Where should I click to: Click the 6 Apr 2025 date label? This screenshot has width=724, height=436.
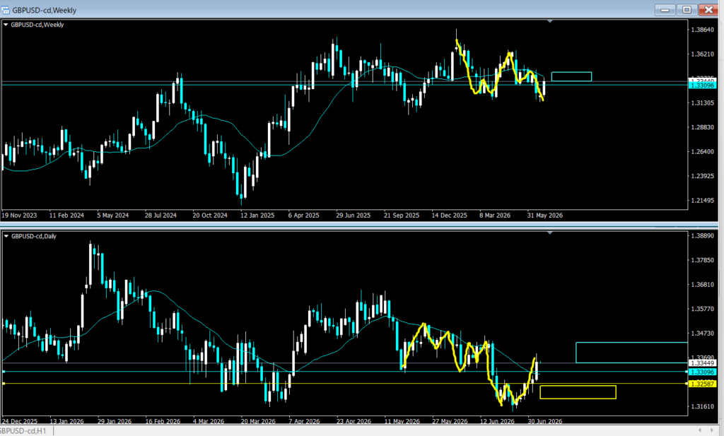pos(303,216)
